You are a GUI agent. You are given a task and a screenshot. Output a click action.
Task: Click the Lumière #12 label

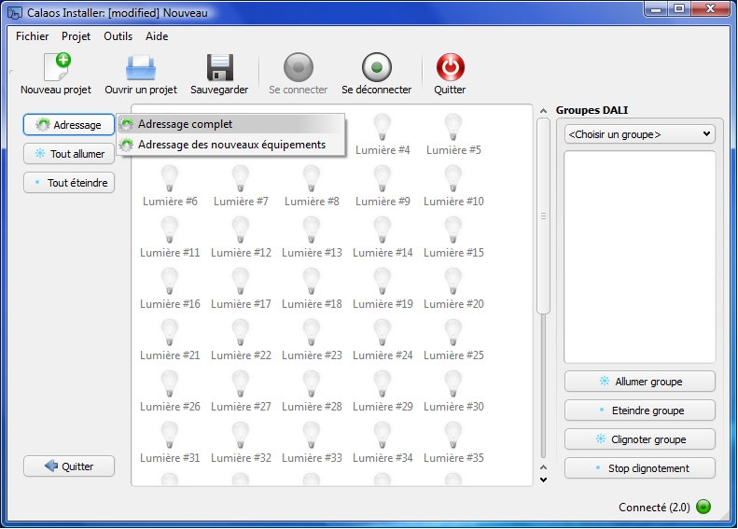(241, 253)
